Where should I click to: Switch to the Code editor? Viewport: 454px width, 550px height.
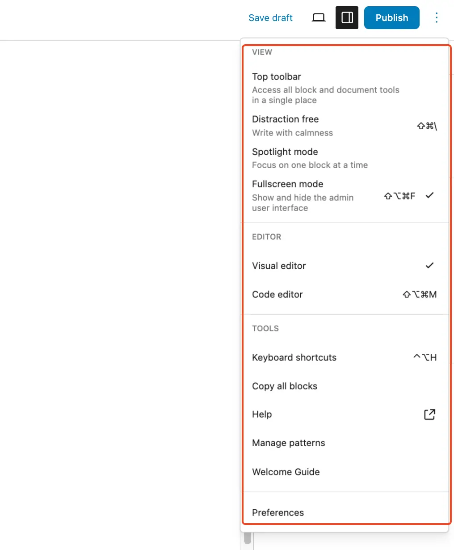click(277, 294)
